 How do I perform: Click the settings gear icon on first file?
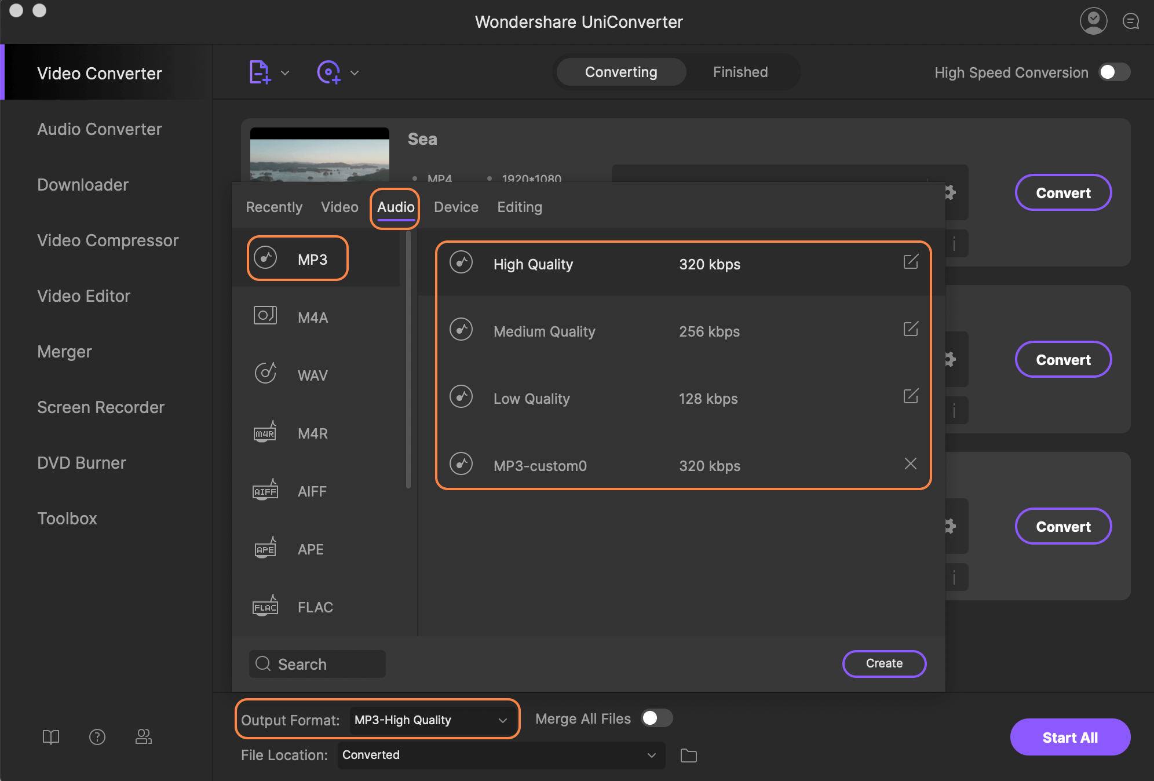pos(949,194)
